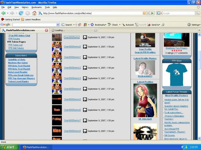Click the Rszkwski623 profile photo thumbnail
Viewport: 201px width, 150px height.
click(145, 68)
